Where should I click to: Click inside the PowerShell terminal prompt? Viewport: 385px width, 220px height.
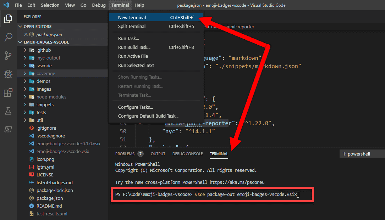tap(212, 194)
